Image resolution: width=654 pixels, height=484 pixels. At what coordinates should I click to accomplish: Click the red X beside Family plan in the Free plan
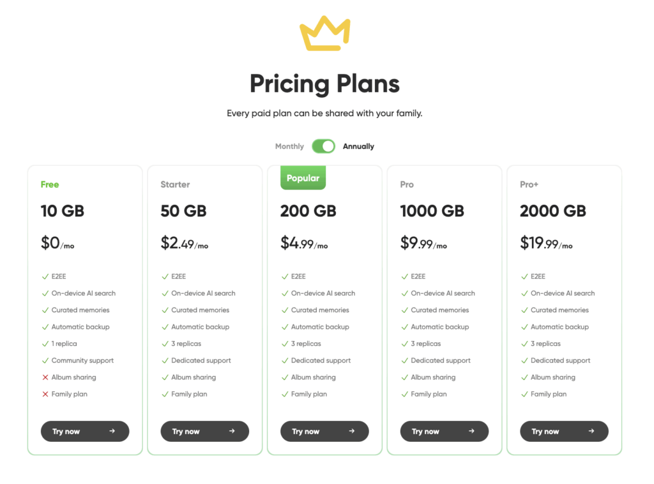[45, 394]
